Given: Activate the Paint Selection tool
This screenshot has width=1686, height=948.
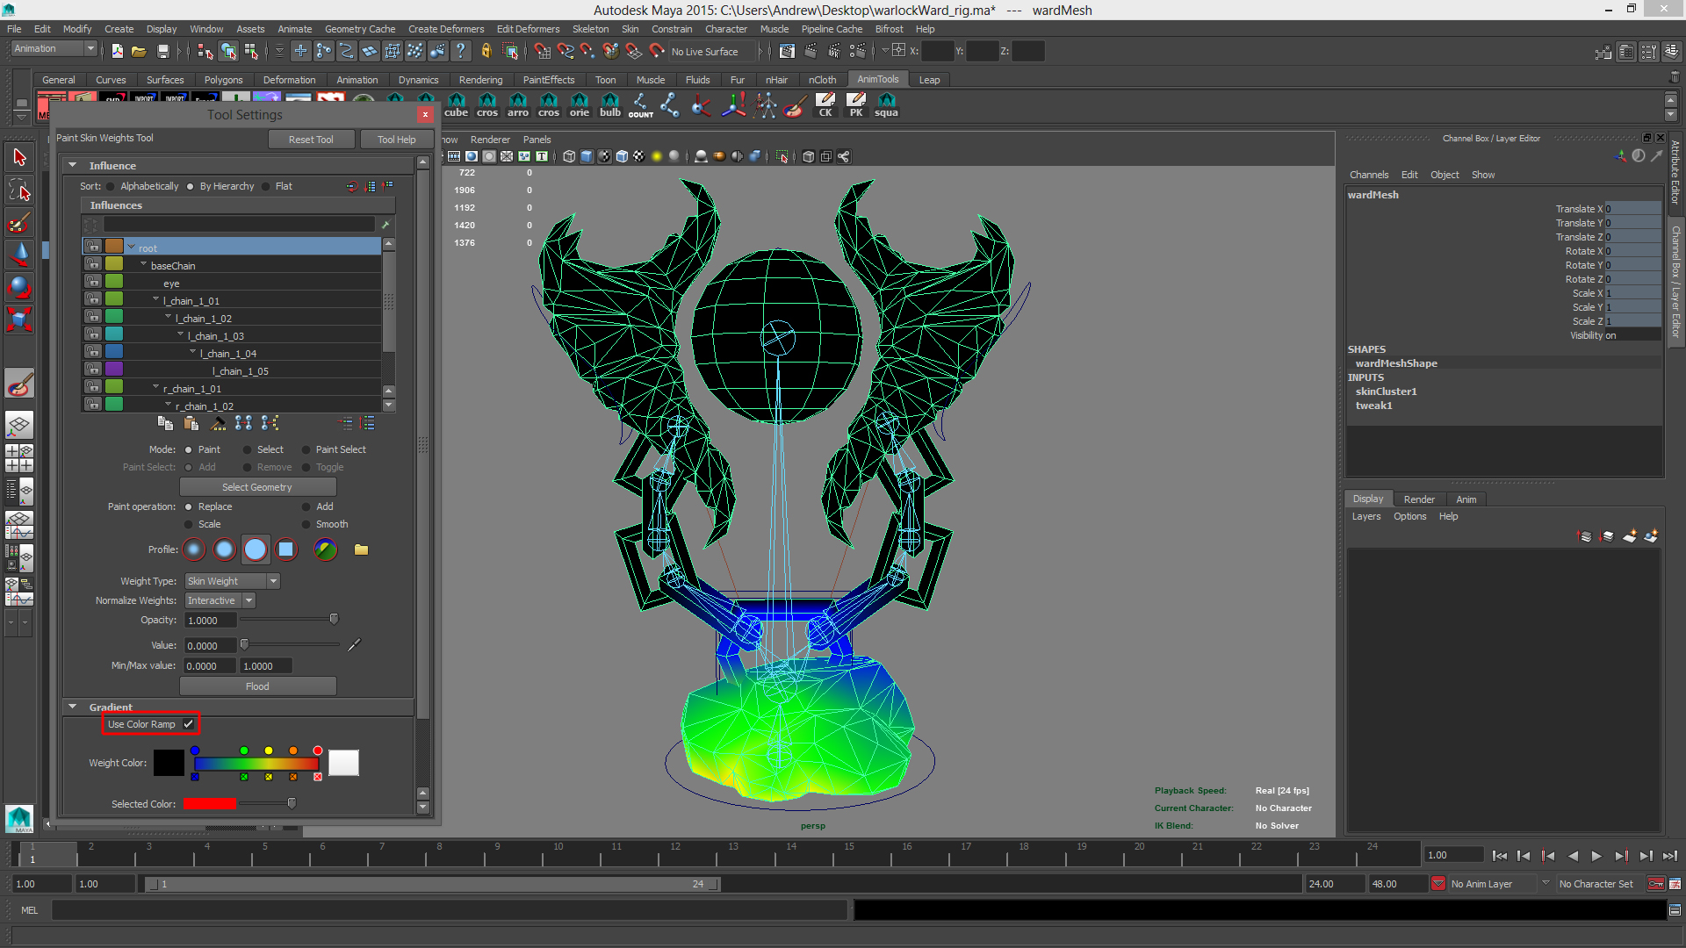Looking at the screenshot, I should [19, 222].
